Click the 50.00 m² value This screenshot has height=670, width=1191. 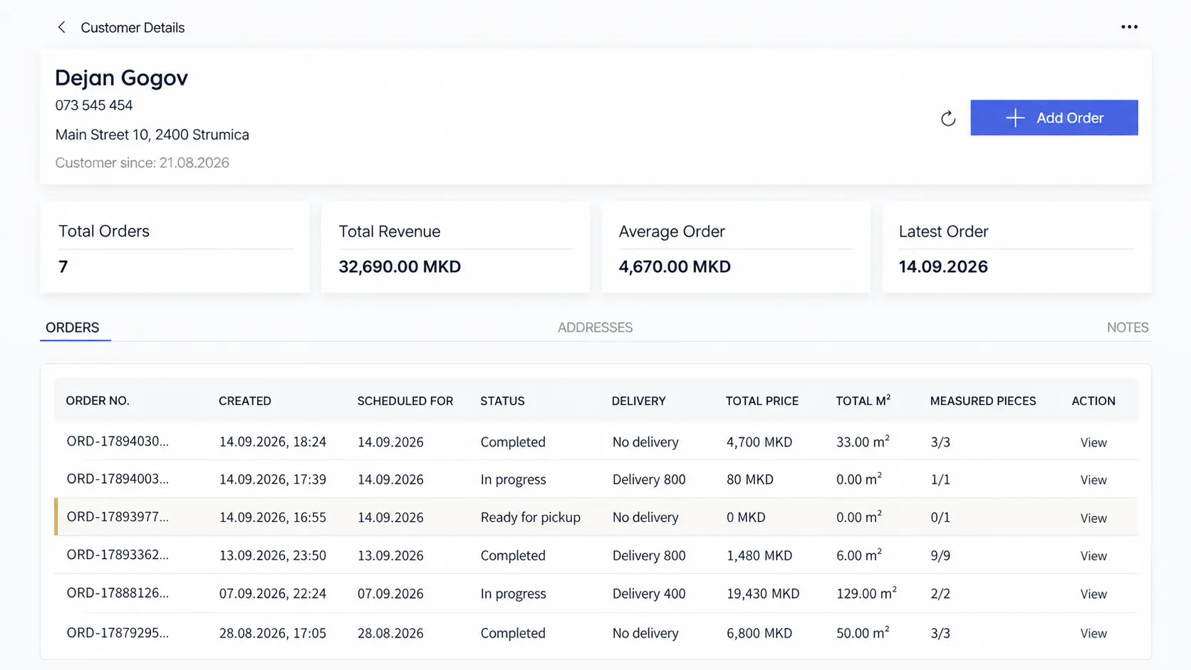pyautogui.click(x=863, y=632)
